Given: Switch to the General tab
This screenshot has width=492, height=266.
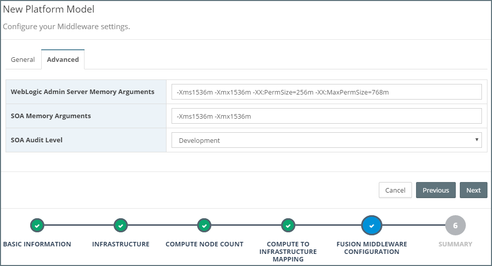Looking at the screenshot, I should (23, 59).
